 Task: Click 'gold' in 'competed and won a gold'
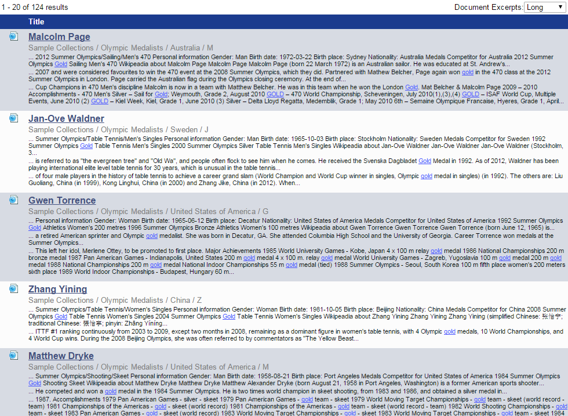(111, 392)
